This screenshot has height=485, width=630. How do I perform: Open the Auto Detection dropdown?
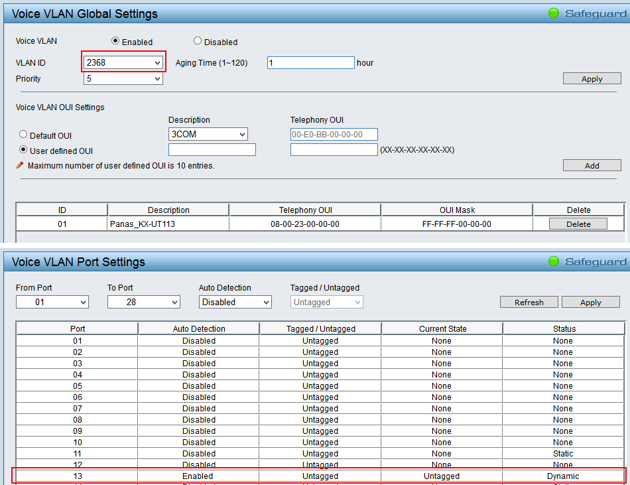pos(235,303)
